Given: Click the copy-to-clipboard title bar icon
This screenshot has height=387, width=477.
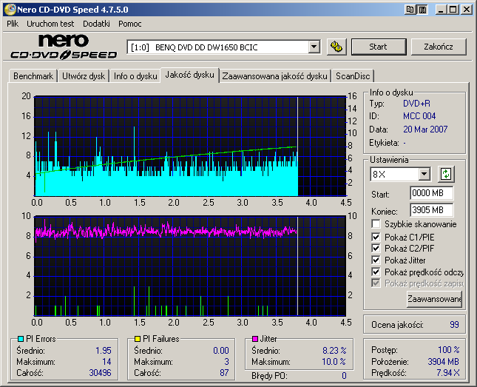Looking at the screenshot, I should coord(410,10).
